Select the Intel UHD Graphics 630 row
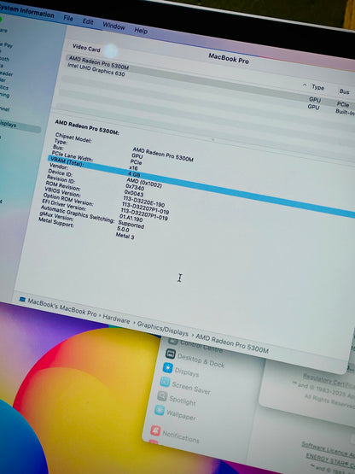 (96, 69)
